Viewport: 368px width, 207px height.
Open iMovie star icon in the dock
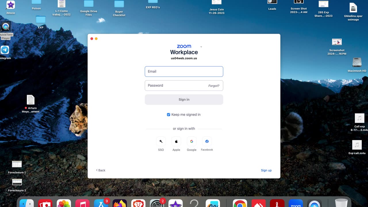pos(175,203)
